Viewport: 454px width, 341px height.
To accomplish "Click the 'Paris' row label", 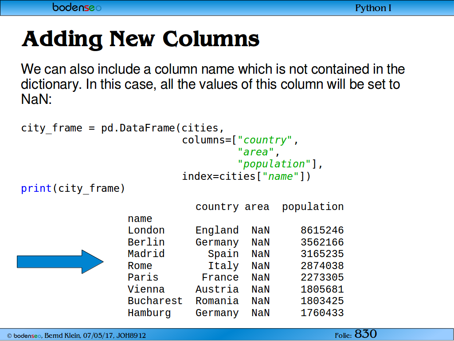I will pos(143,277).
